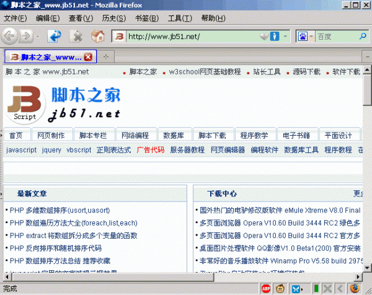
Task: Open the 编辑(E) menu
Action: (x=48, y=18)
